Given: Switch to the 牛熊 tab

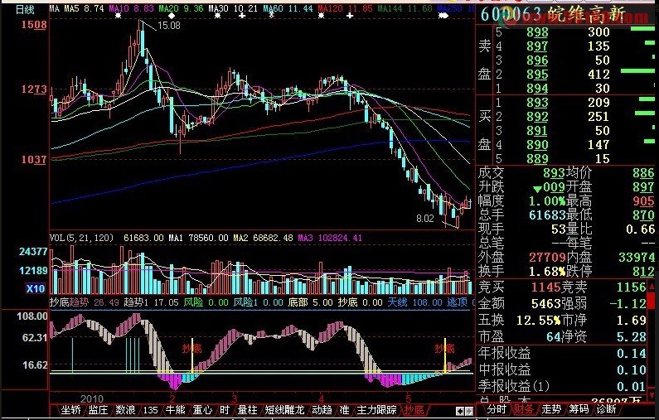Looking at the screenshot, I should coord(175,409).
